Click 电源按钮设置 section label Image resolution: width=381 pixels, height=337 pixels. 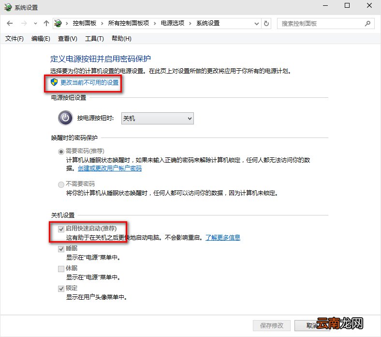point(69,98)
